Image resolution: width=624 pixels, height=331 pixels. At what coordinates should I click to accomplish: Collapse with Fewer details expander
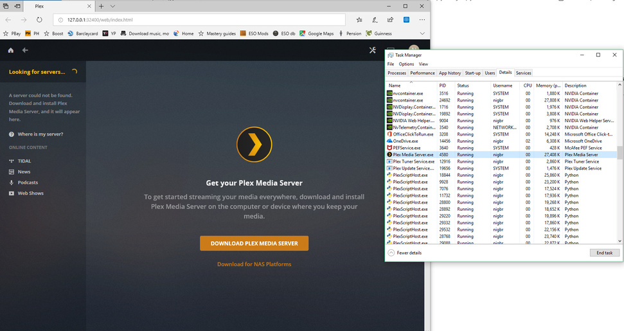coord(405,253)
